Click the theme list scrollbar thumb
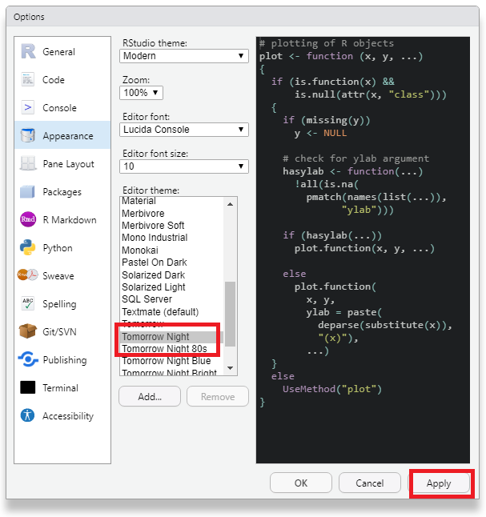The height and width of the screenshot is (517, 486). [230, 314]
